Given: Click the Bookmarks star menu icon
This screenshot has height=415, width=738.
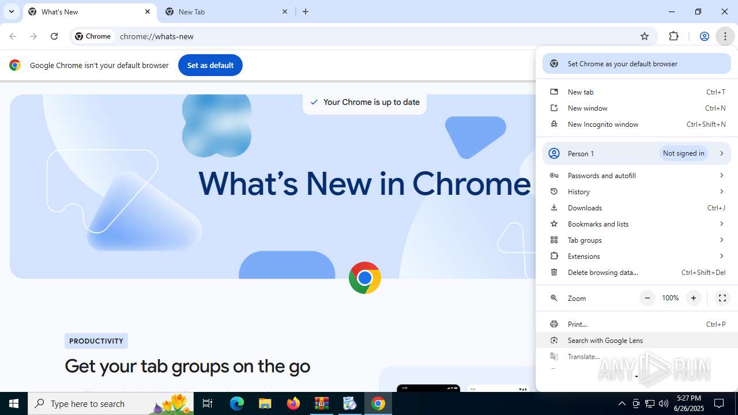Looking at the screenshot, I should [554, 224].
